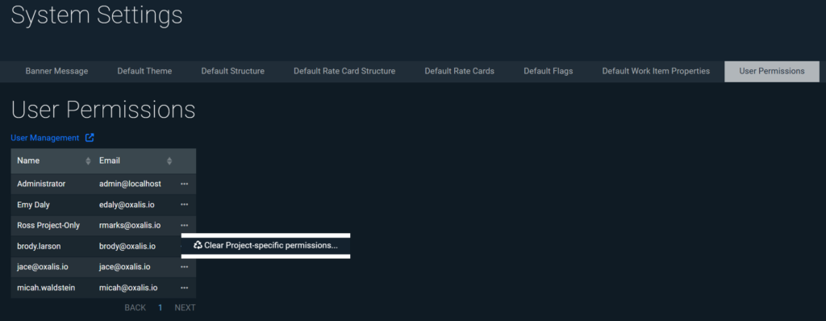This screenshot has width=826, height=321.
Task: Click the BACK pagination button
Action: point(136,307)
